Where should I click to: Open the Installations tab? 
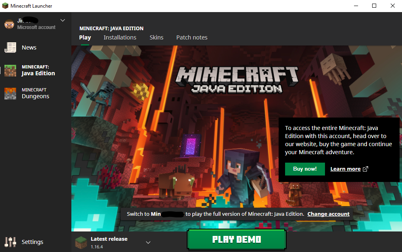(120, 37)
